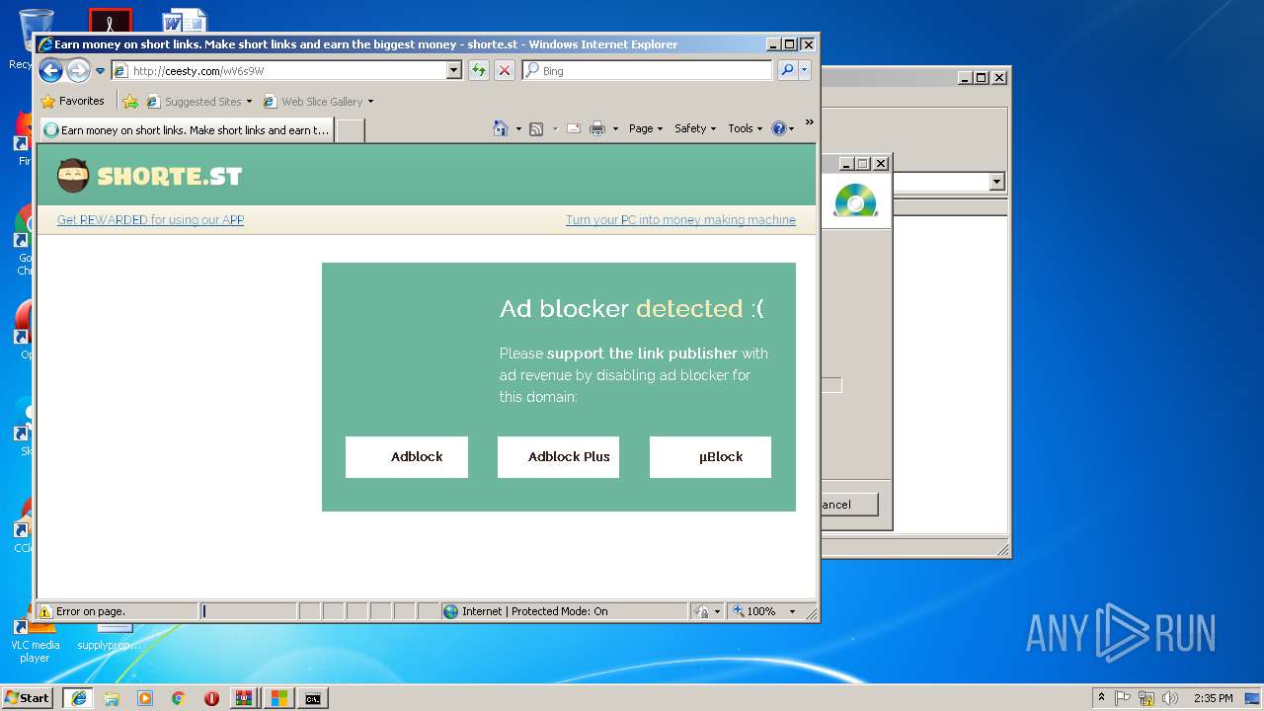Click the Cancel button in background dialog

tap(847, 504)
